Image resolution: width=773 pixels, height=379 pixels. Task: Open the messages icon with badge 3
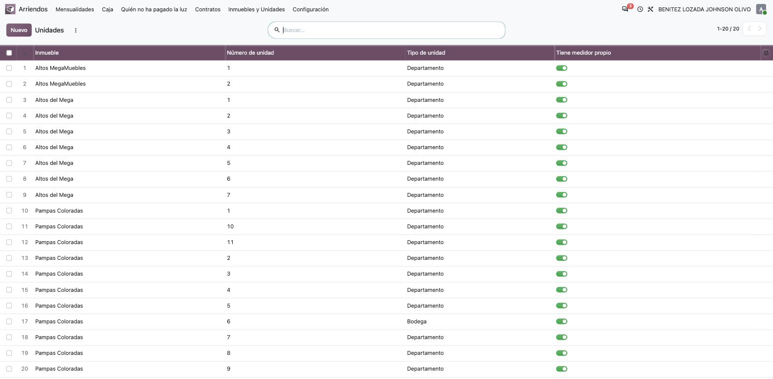pos(625,9)
